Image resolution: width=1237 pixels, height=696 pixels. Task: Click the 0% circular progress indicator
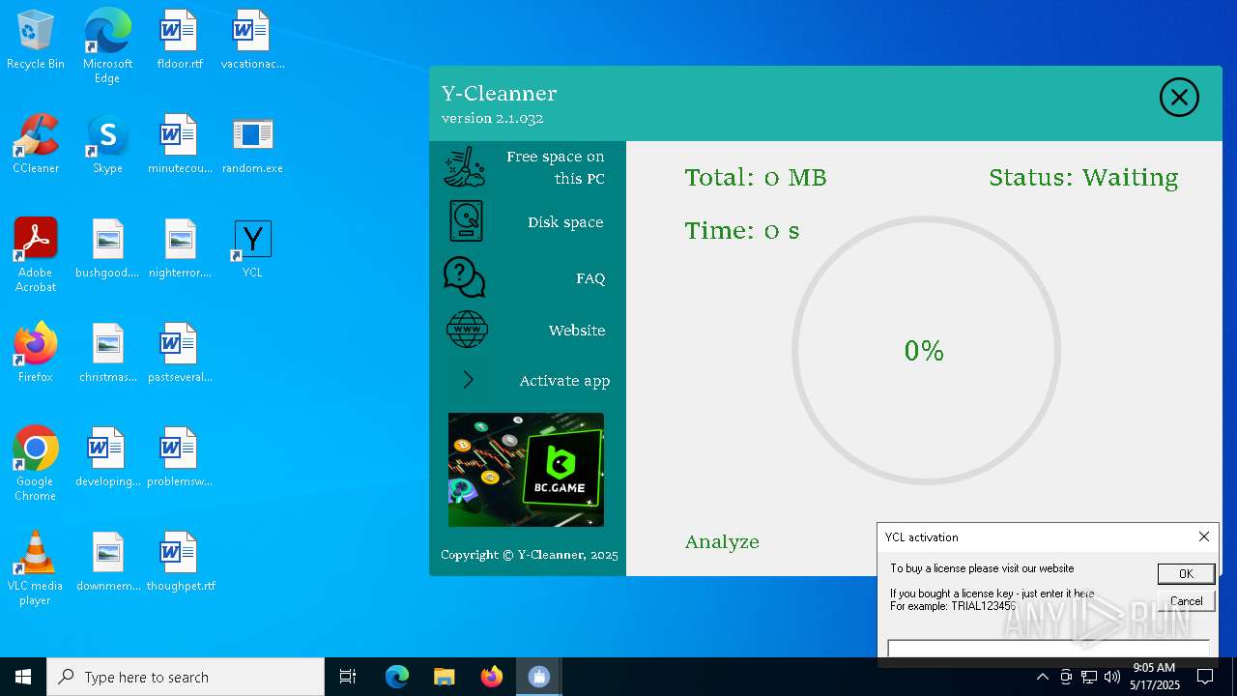pyautogui.click(x=926, y=350)
